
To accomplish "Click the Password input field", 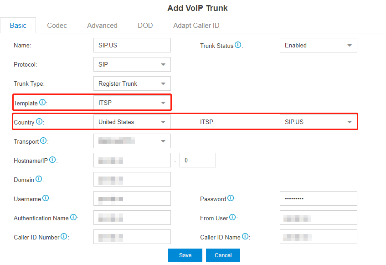I will [x=318, y=198].
